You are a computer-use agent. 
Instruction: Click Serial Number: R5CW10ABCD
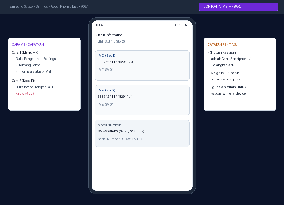pos(120,139)
